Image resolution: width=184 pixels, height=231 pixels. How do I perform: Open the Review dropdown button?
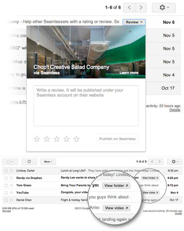(134, 22)
